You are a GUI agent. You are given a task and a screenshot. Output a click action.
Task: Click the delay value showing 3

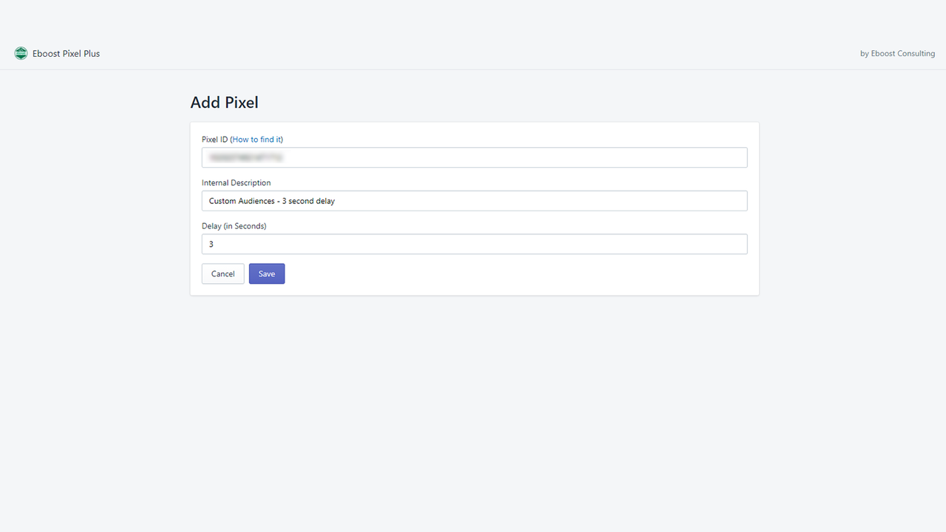(211, 244)
